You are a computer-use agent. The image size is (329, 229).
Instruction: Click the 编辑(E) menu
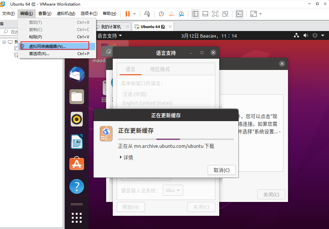click(x=27, y=14)
